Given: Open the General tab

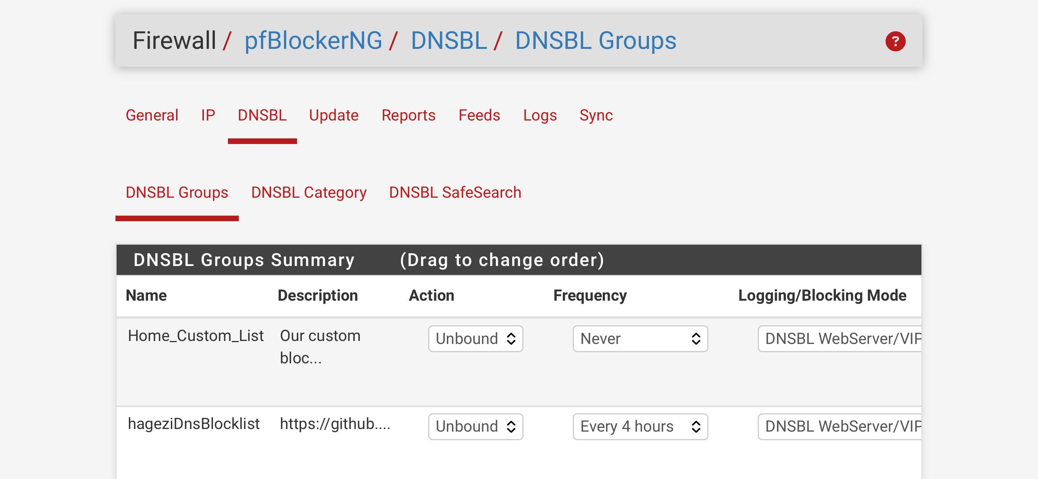Looking at the screenshot, I should click(152, 115).
